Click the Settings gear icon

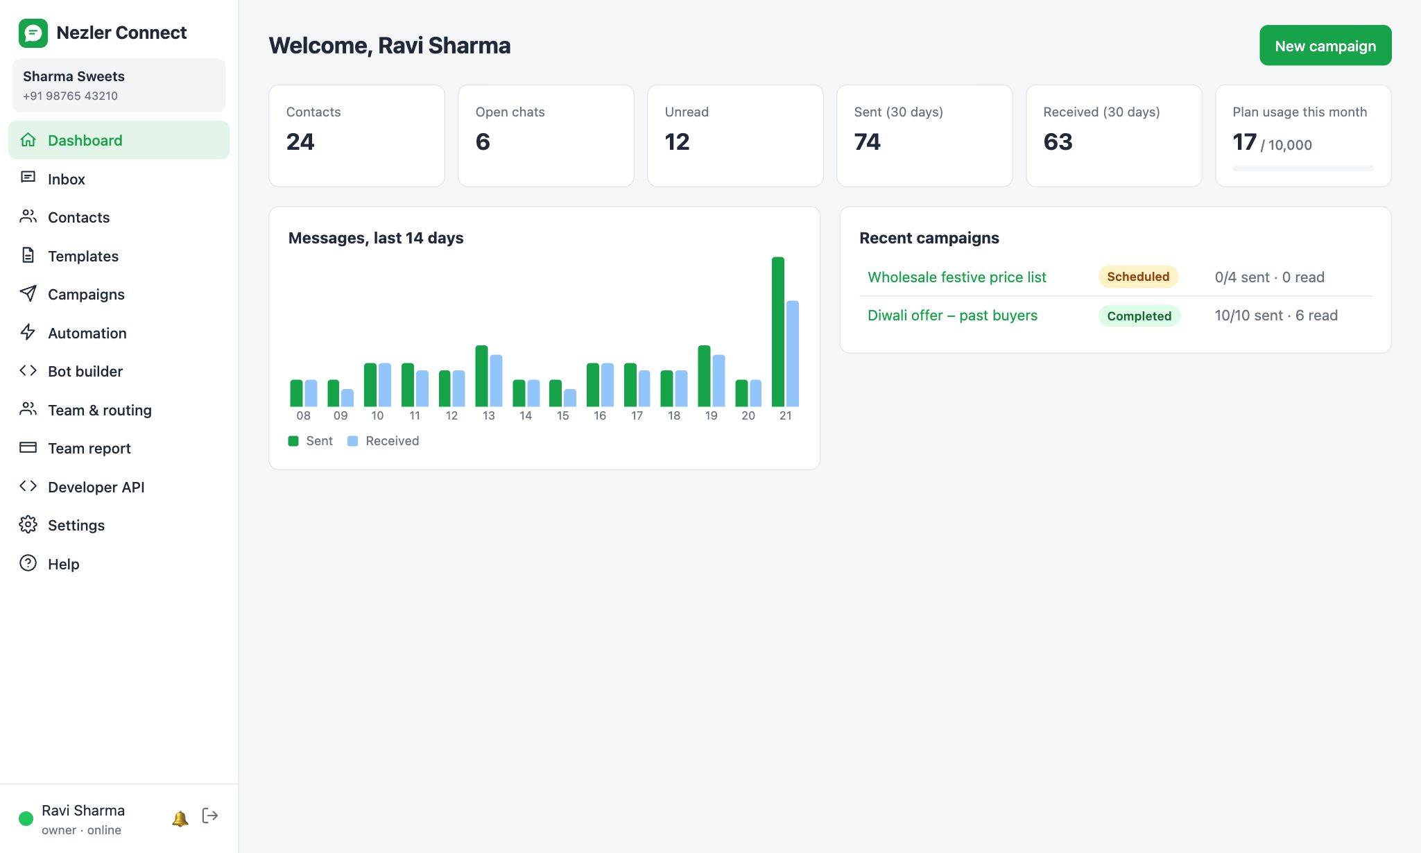28,525
